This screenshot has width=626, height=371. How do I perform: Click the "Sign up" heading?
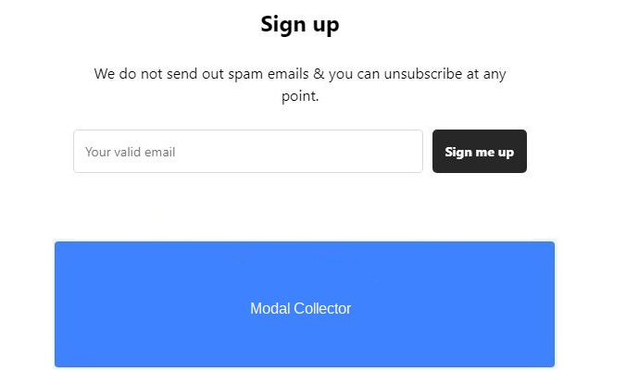tap(300, 24)
